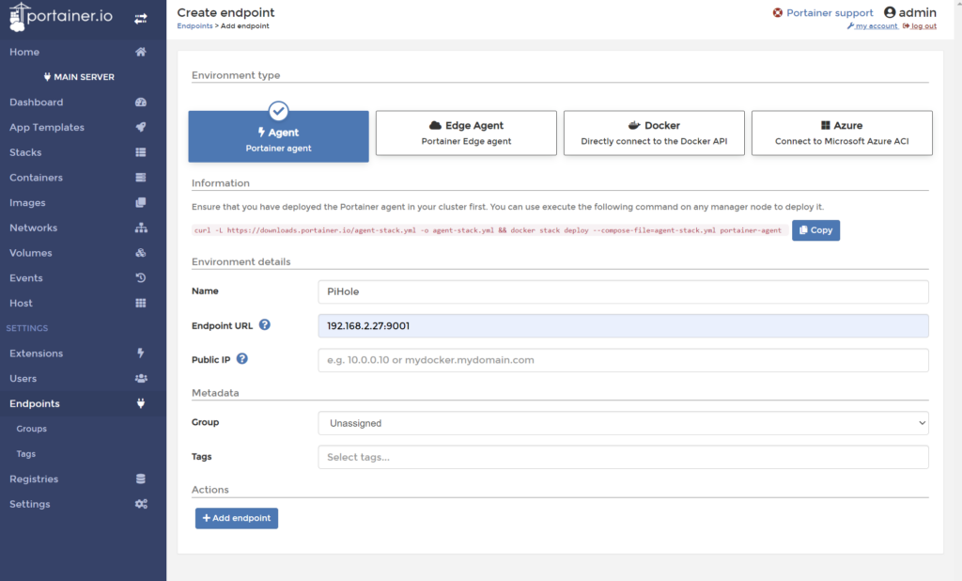The image size is (962, 581).
Task: Select the Edge Agent environment type
Action: point(466,133)
